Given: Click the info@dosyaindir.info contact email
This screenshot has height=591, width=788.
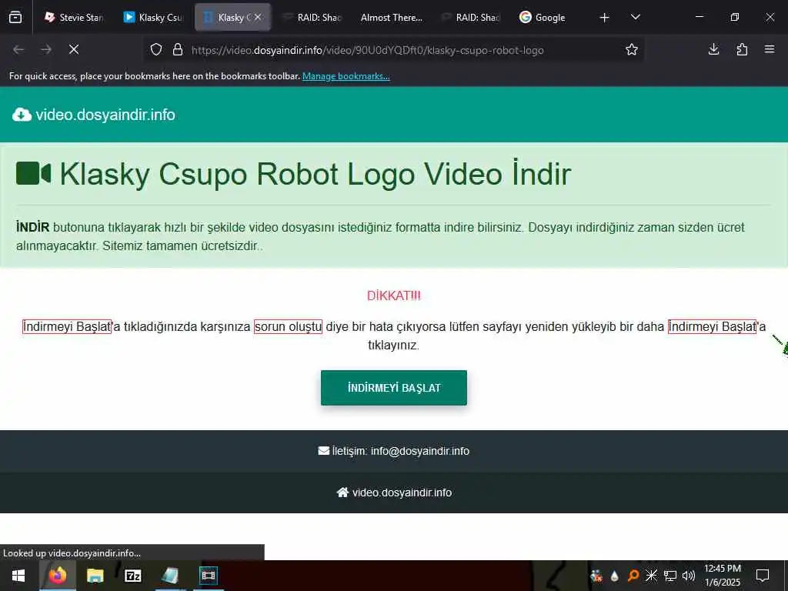Looking at the screenshot, I should click(x=420, y=451).
